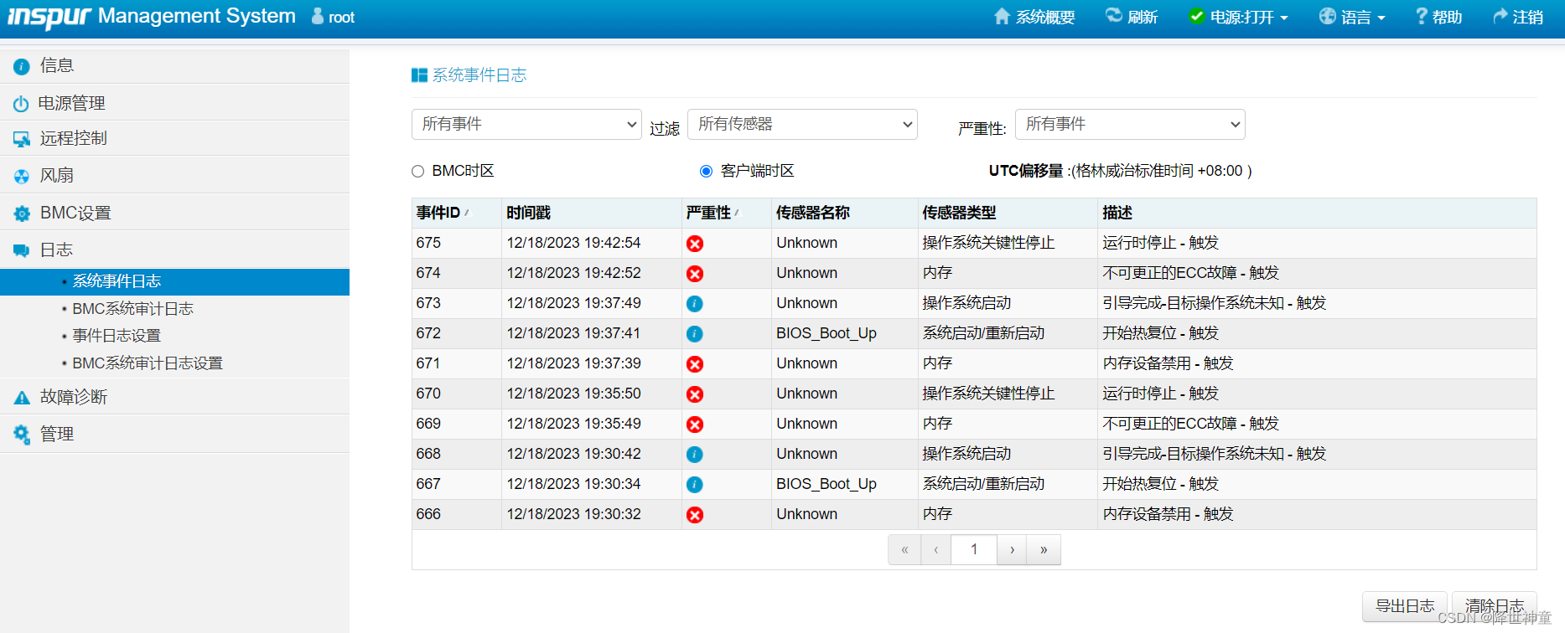Click the 注销 logout arrow icon
This screenshot has height=633, width=1565.
pyautogui.click(x=1500, y=16)
